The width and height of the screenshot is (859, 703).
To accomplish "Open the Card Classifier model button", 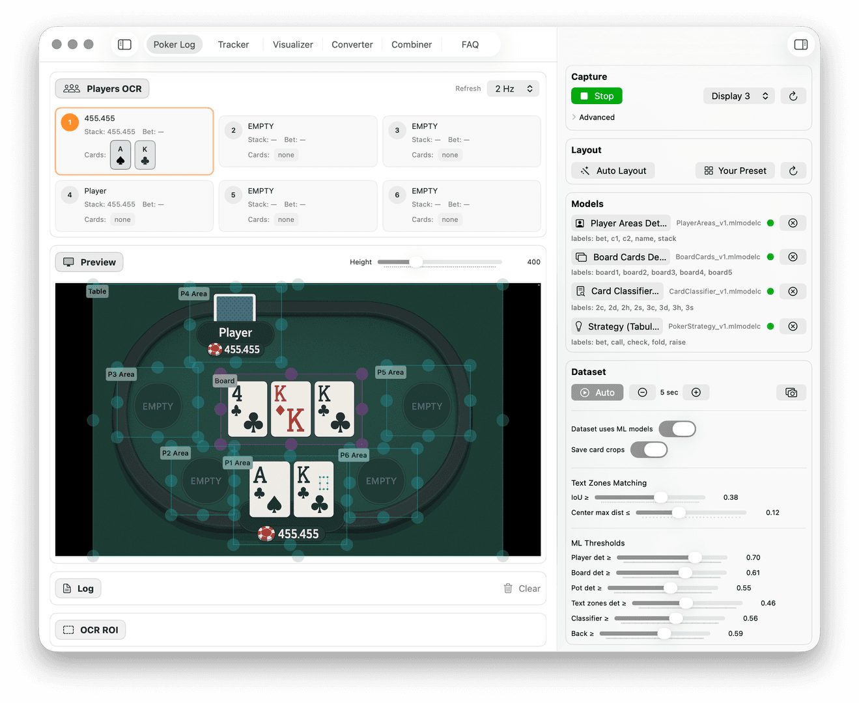I will (x=617, y=291).
